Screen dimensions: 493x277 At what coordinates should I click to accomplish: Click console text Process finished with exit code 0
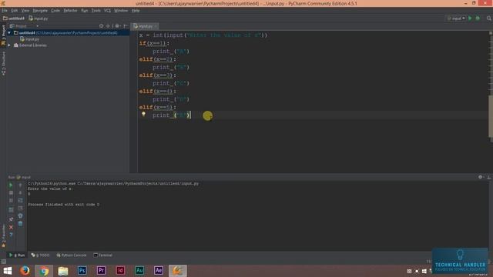point(63,205)
